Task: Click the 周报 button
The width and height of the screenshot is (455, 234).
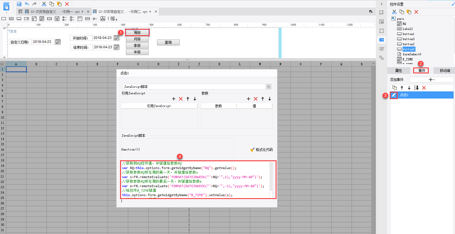Action: click(137, 32)
